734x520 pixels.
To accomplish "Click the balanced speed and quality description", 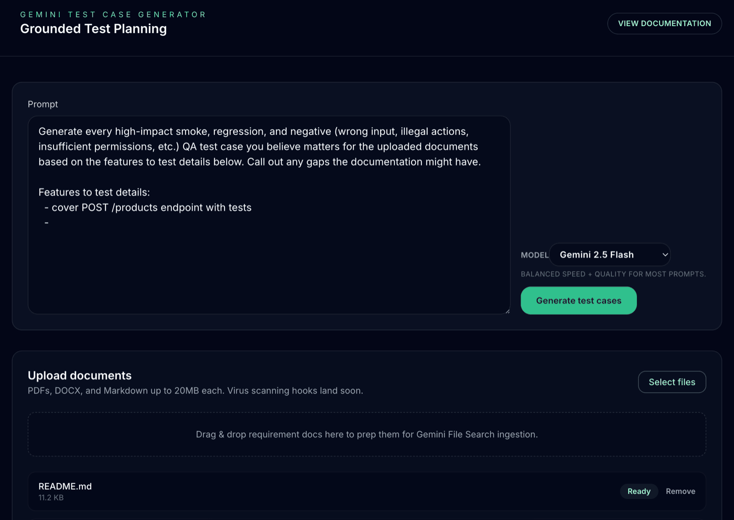I will tap(613, 274).
